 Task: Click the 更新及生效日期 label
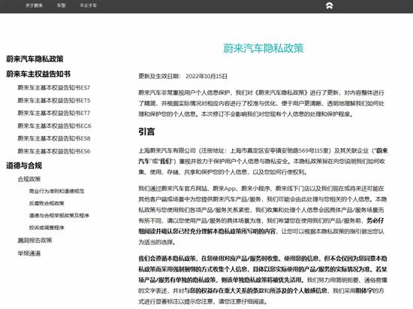click(160, 77)
